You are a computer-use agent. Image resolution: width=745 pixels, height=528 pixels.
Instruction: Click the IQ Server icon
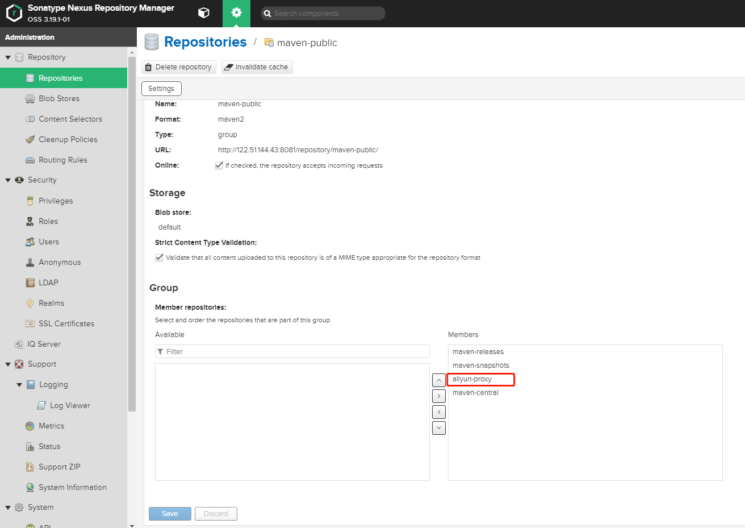tap(19, 344)
